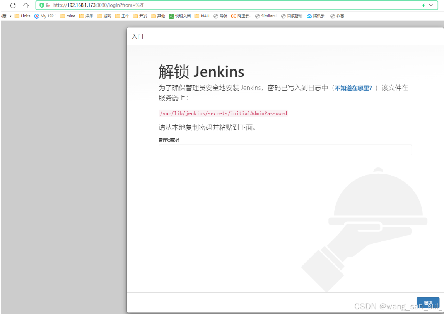Open the bookmarks overflow dropdown arrow
The image size is (444, 314).
click(x=10, y=16)
